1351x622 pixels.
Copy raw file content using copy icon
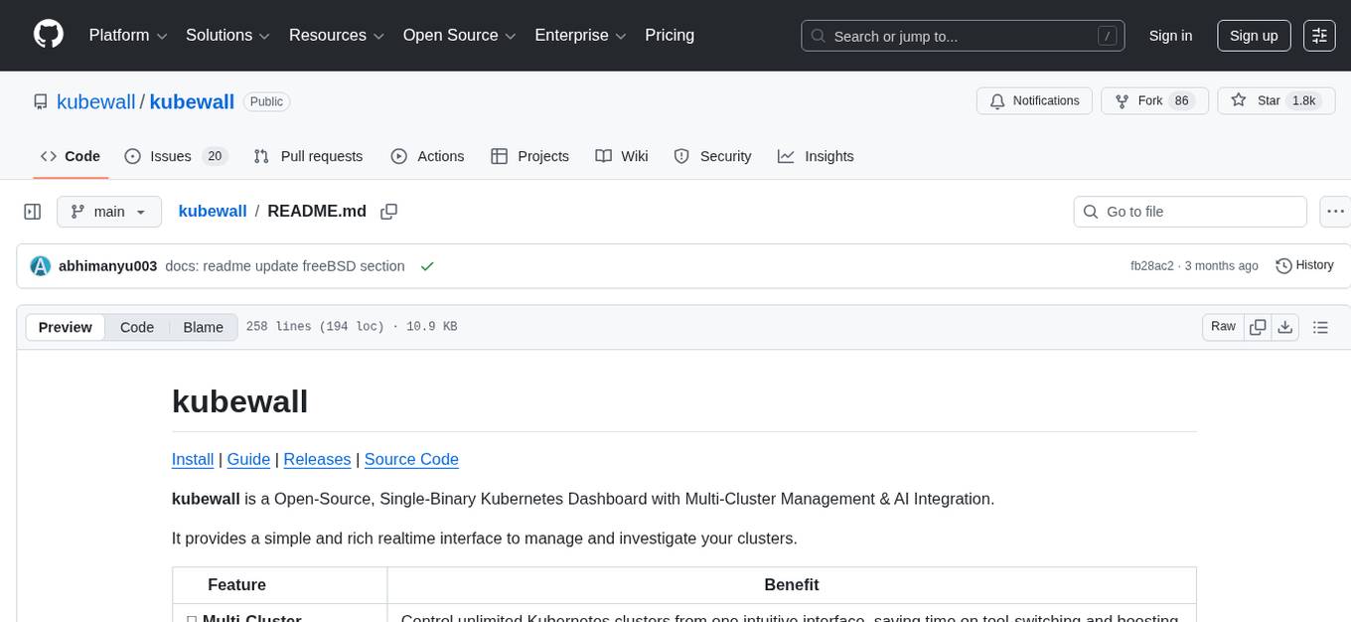pos(1258,326)
